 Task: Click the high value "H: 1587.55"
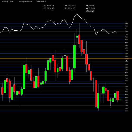point(70,6)
